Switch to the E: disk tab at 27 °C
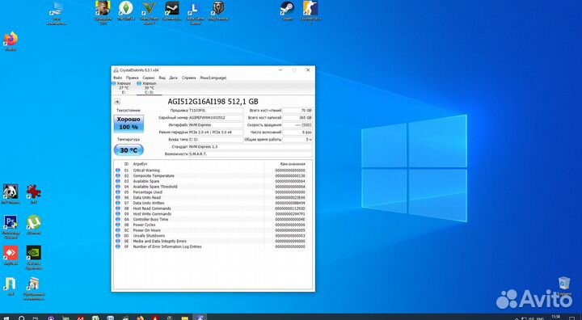This screenshot has height=320, width=582. (123, 87)
